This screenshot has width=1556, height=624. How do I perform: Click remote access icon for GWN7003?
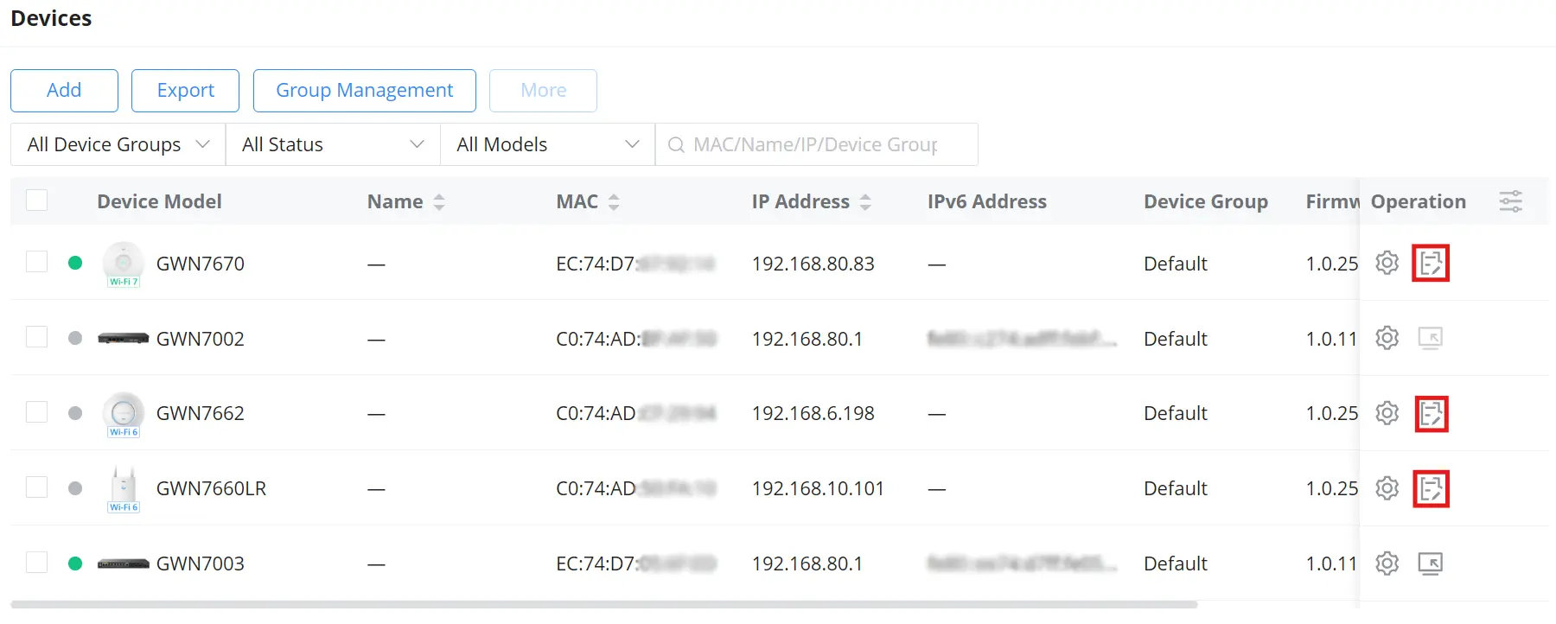click(x=1431, y=564)
